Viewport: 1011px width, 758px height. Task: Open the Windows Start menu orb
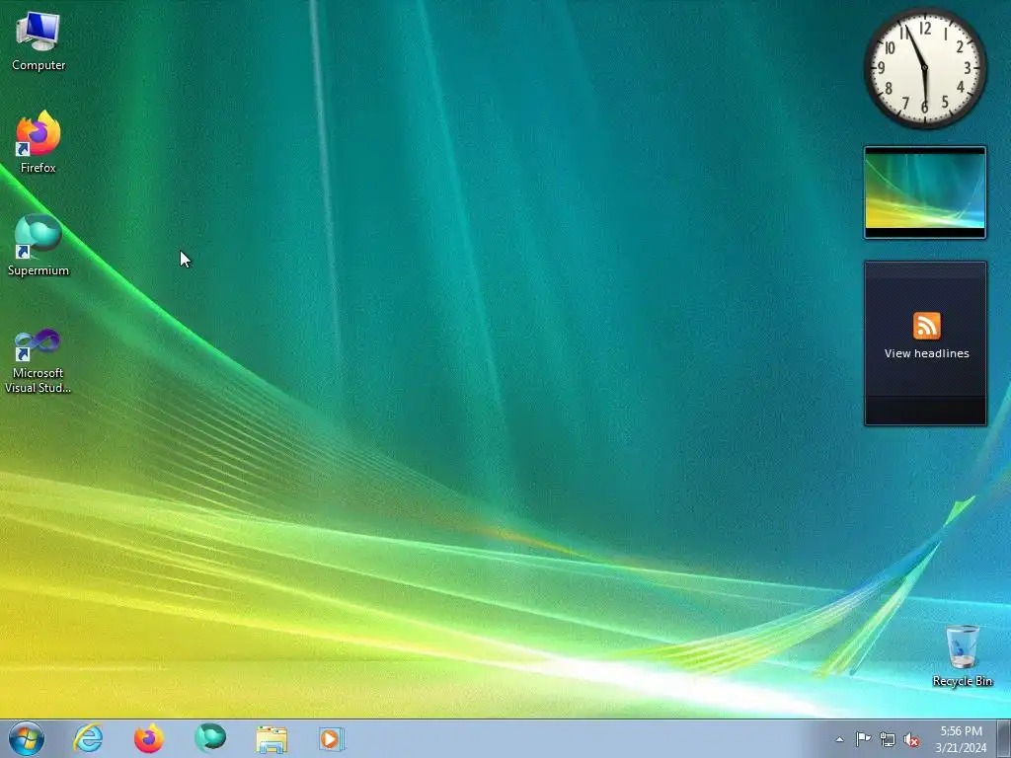click(27, 738)
